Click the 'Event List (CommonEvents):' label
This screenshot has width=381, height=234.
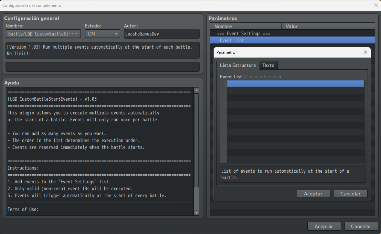(251, 77)
